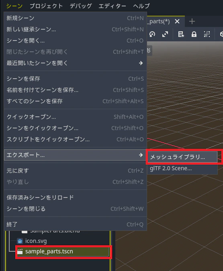Choose シーンを開く... menu entry
Image resolution: width=223 pixels, height=271 pixels.
[x=75, y=41]
